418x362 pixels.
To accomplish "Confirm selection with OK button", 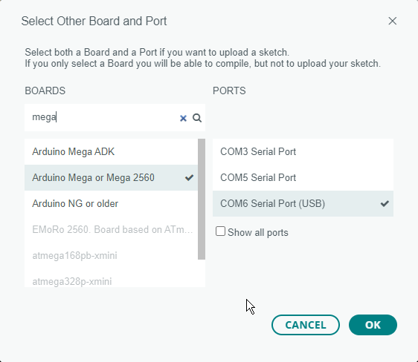I will (x=373, y=325).
